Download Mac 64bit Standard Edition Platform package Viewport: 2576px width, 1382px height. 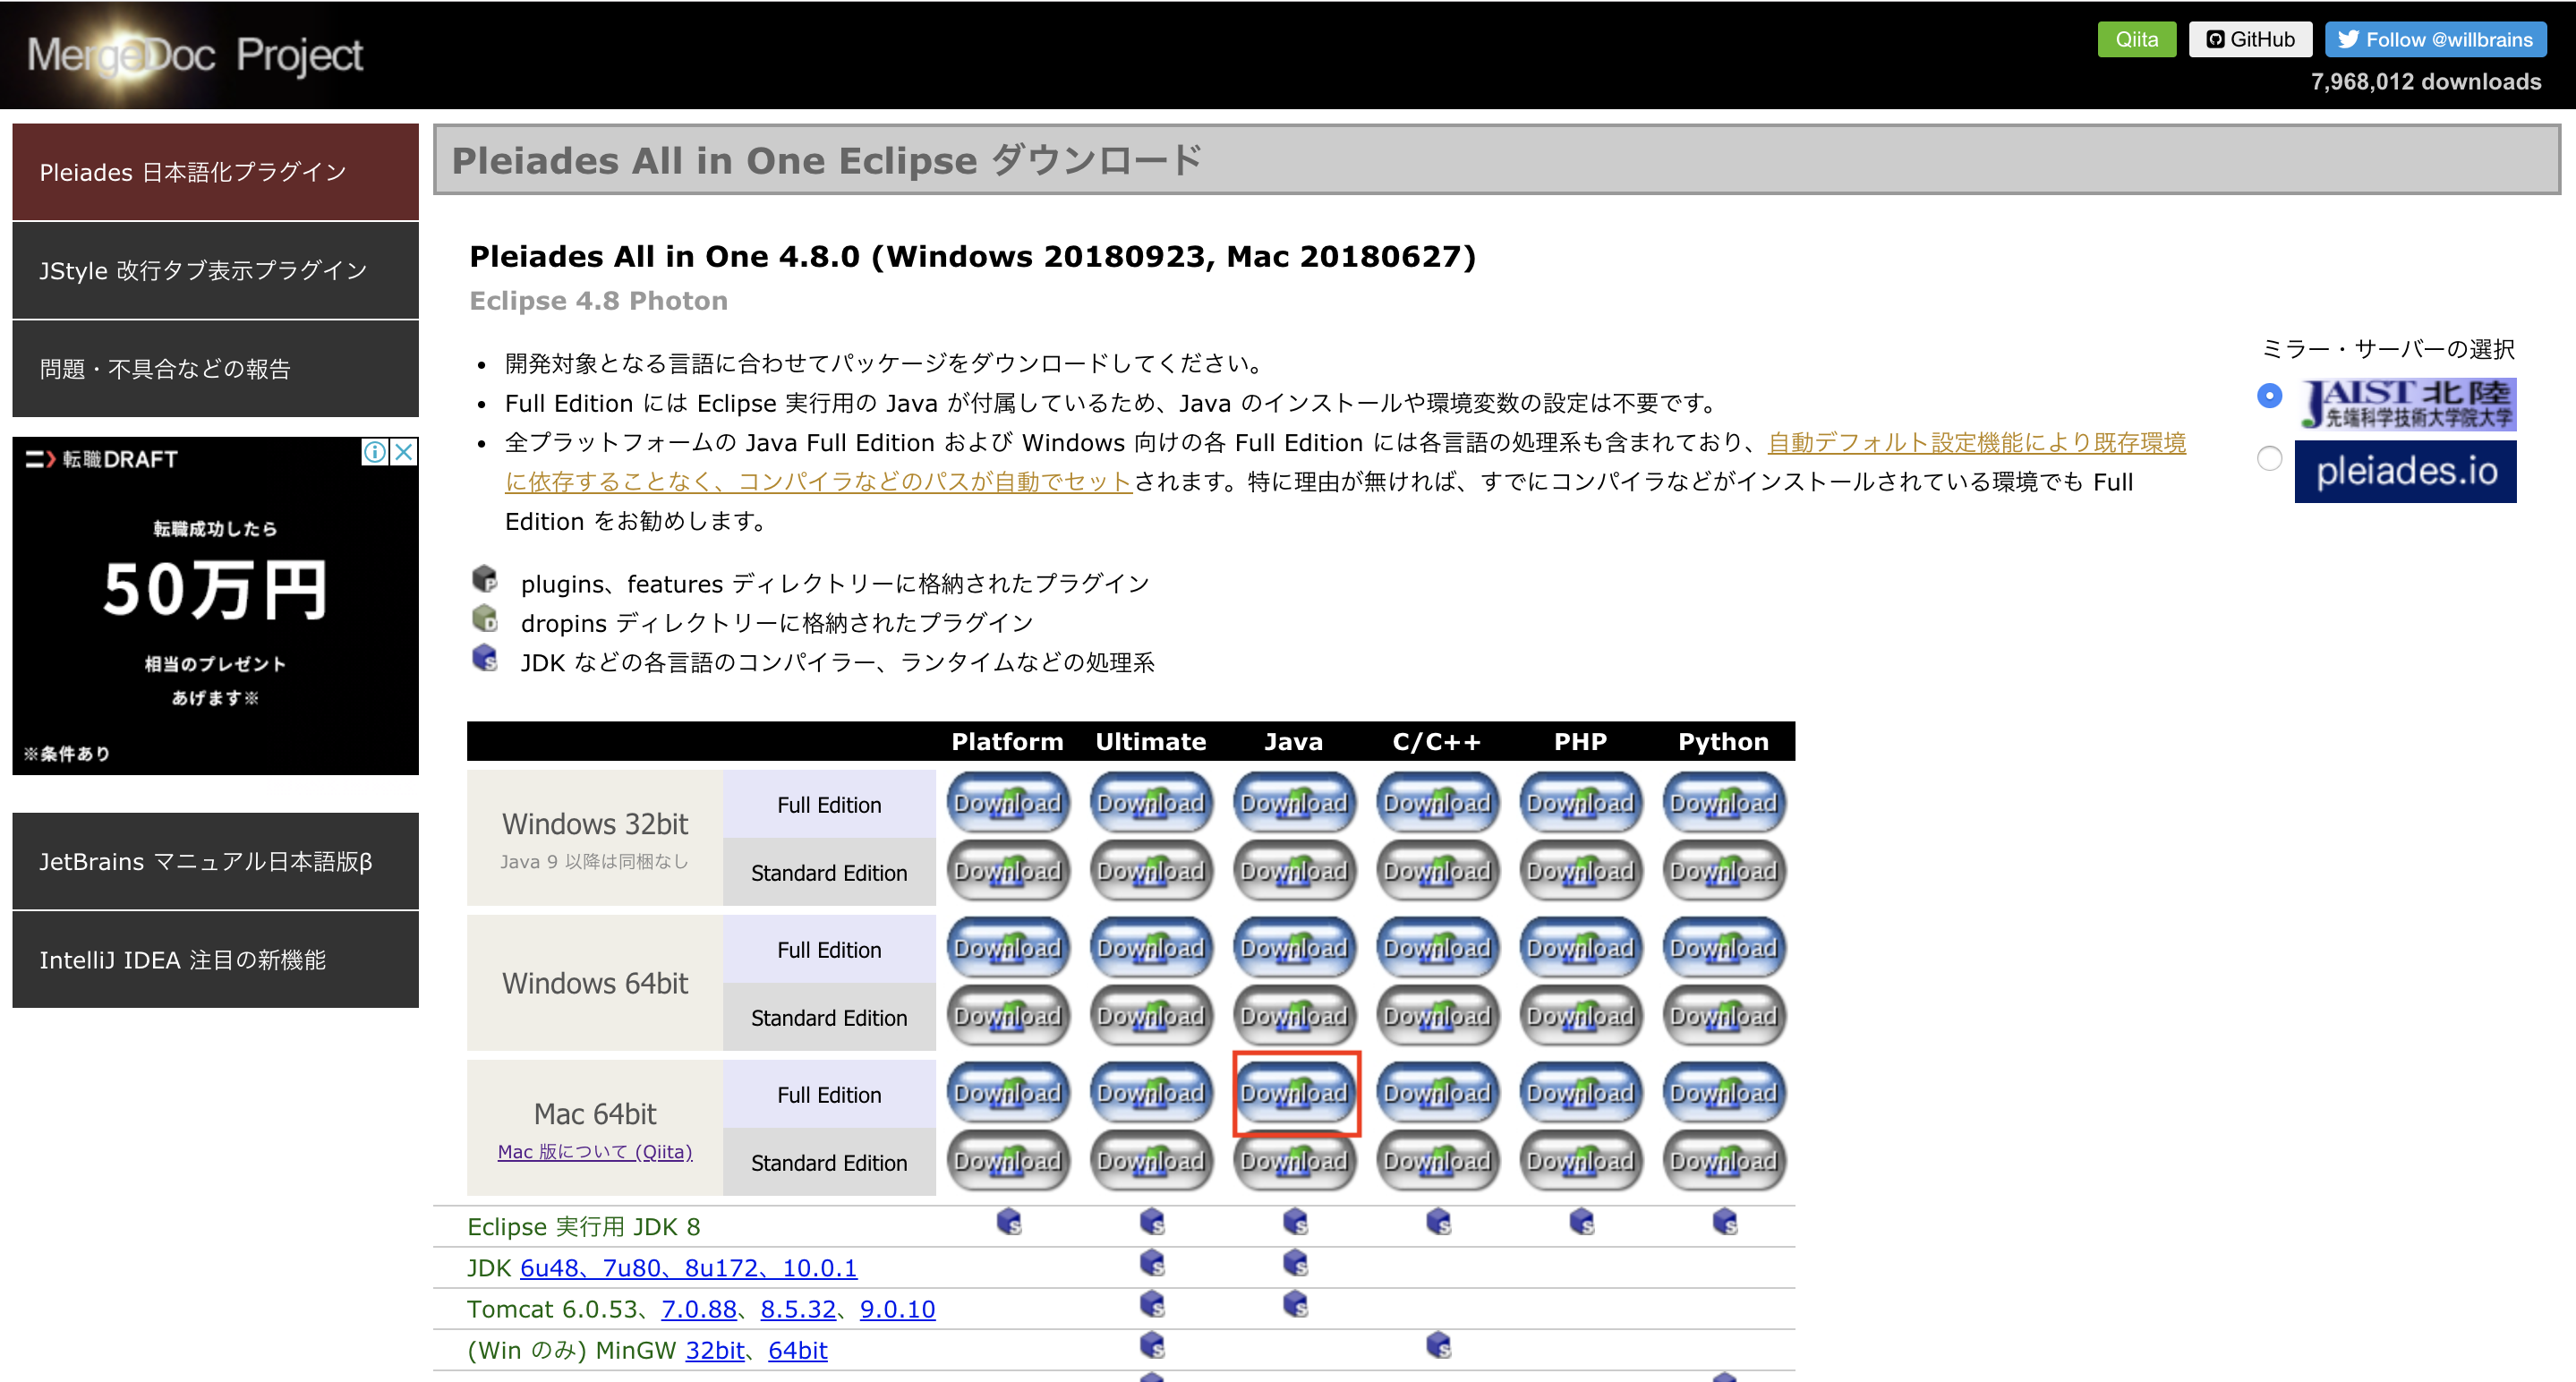pyautogui.click(x=1008, y=1161)
